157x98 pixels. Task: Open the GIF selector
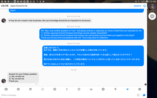pos(55,89)
